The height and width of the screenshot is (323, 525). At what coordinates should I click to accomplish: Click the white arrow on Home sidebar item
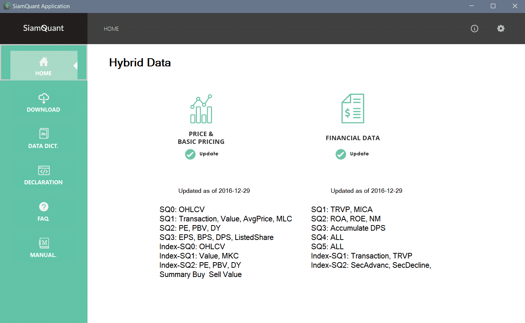(x=75, y=66)
